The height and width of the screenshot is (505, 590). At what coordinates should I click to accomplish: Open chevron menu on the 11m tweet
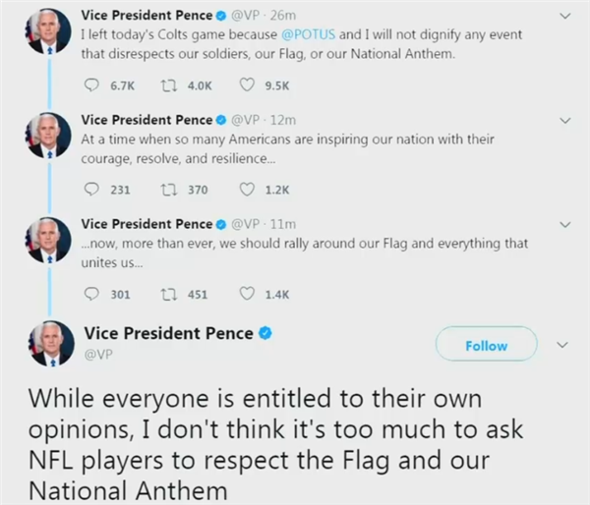point(564,225)
